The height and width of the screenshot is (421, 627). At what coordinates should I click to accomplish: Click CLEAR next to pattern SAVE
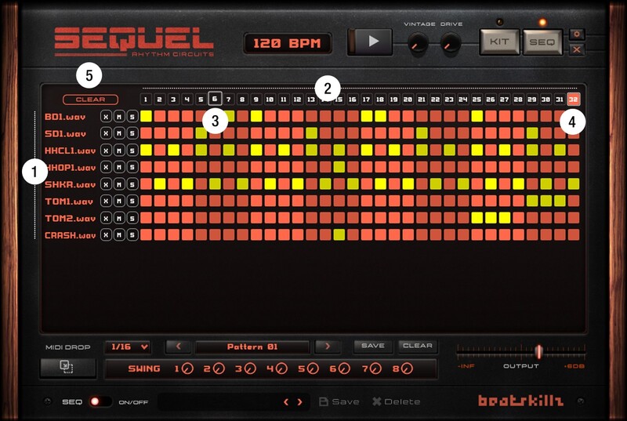pyautogui.click(x=418, y=346)
